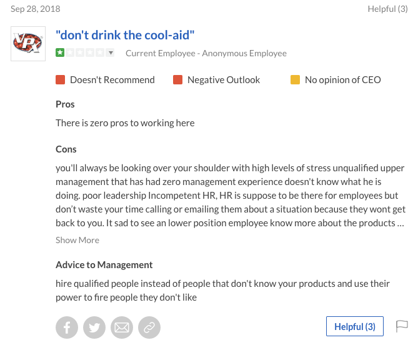413x340 pixels.
Task: Expand rating details dropdown arrow
Action: (111, 52)
